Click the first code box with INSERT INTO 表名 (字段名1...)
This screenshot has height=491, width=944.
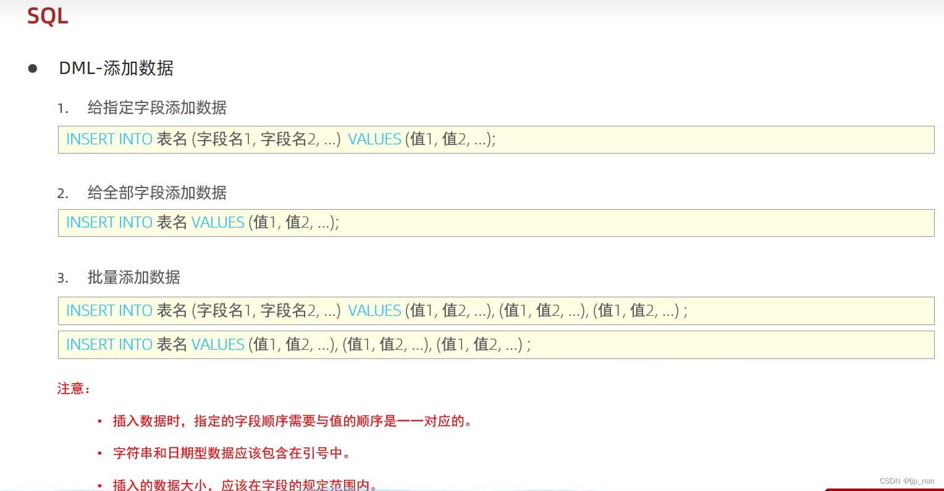click(x=496, y=140)
